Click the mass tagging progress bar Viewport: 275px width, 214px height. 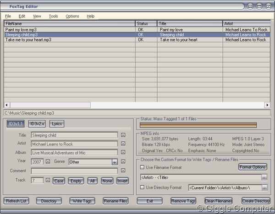click(x=198, y=125)
